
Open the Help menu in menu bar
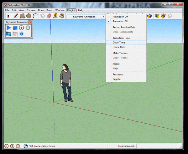click(81, 10)
